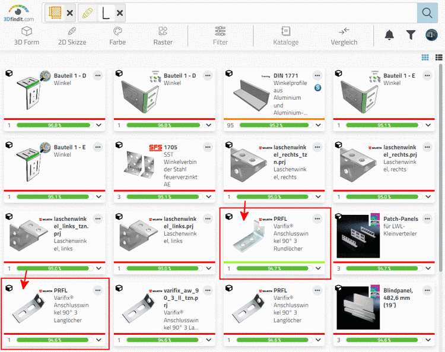Open options of PRFL Rundlöcher card
Image resolution: width=445 pixels, height=352 pixels.
point(317,218)
